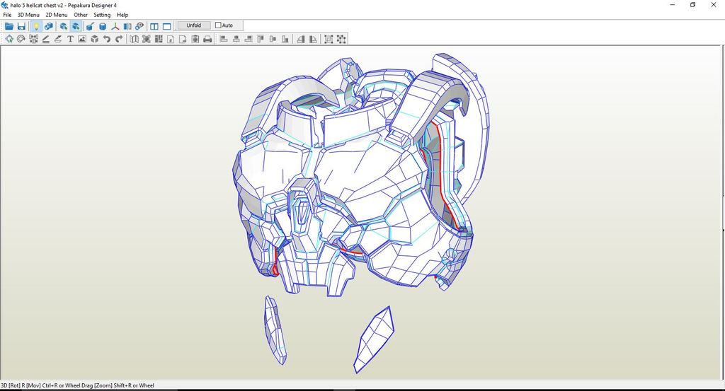Click the clipboard icon
Viewport: 725px width, 391px height.
(x=195, y=39)
